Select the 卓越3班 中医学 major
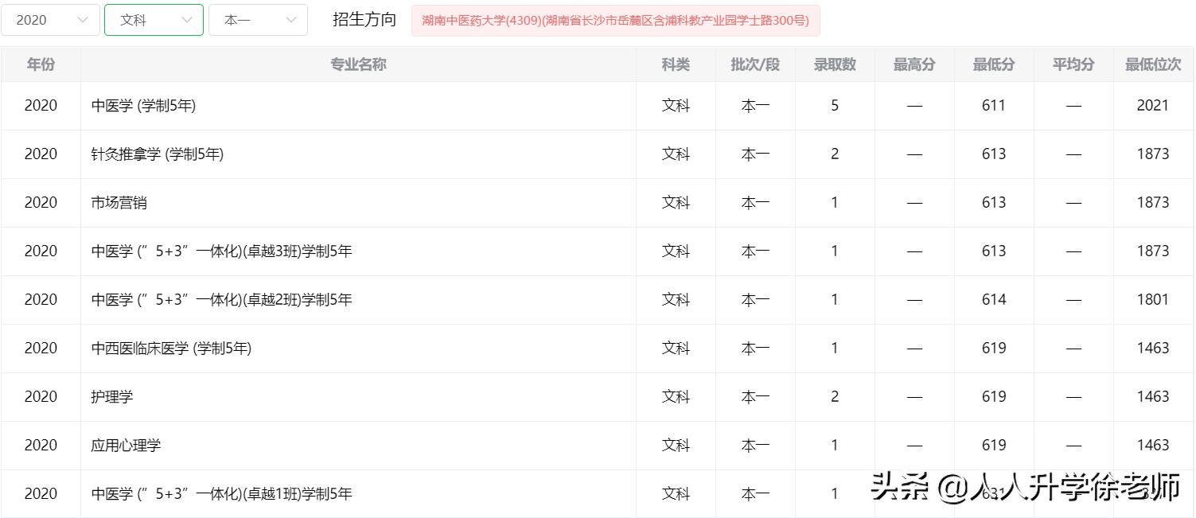1196x518 pixels. [x=221, y=251]
